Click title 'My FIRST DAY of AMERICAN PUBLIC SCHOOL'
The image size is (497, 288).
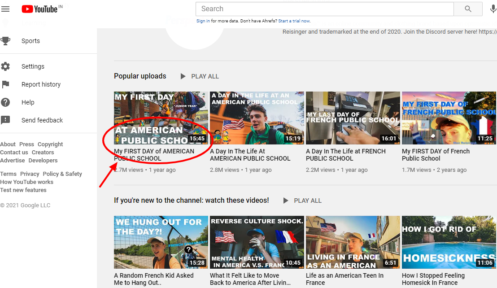[x=154, y=155]
